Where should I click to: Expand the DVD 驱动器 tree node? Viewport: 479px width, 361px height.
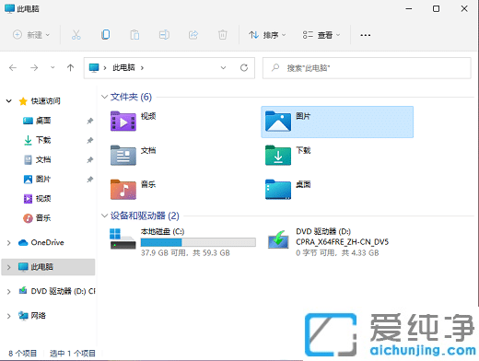(x=9, y=291)
